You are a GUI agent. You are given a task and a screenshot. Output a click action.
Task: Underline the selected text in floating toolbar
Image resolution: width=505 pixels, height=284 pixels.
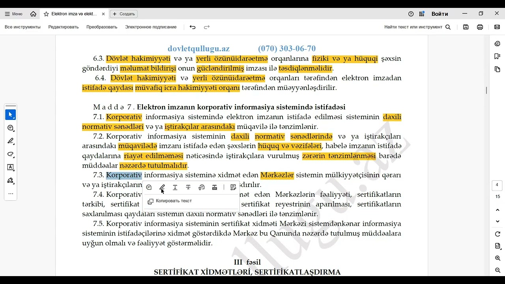(175, 187)
